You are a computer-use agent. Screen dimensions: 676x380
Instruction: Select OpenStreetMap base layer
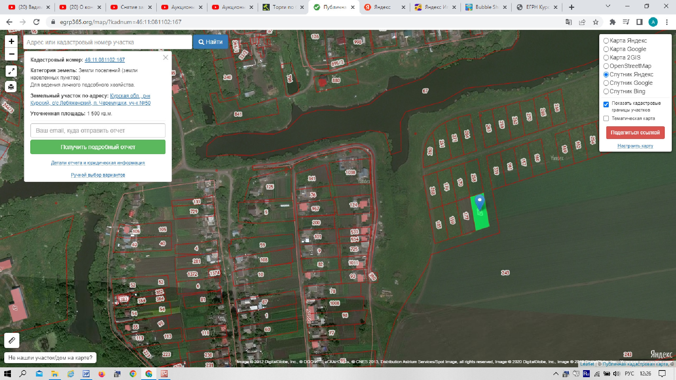tap(606, 66)
